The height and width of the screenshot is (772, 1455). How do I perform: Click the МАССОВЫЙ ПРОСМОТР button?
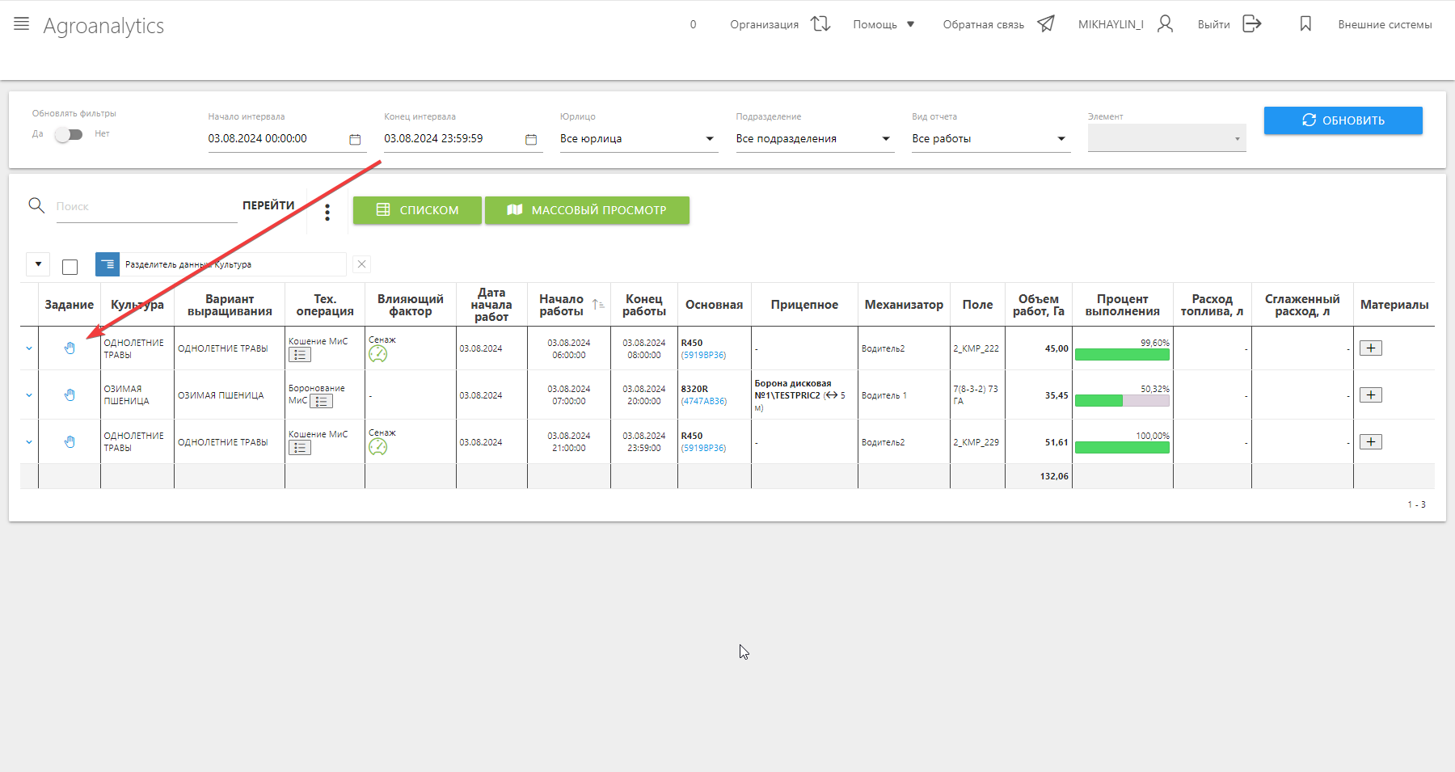[x=587, y=210]
